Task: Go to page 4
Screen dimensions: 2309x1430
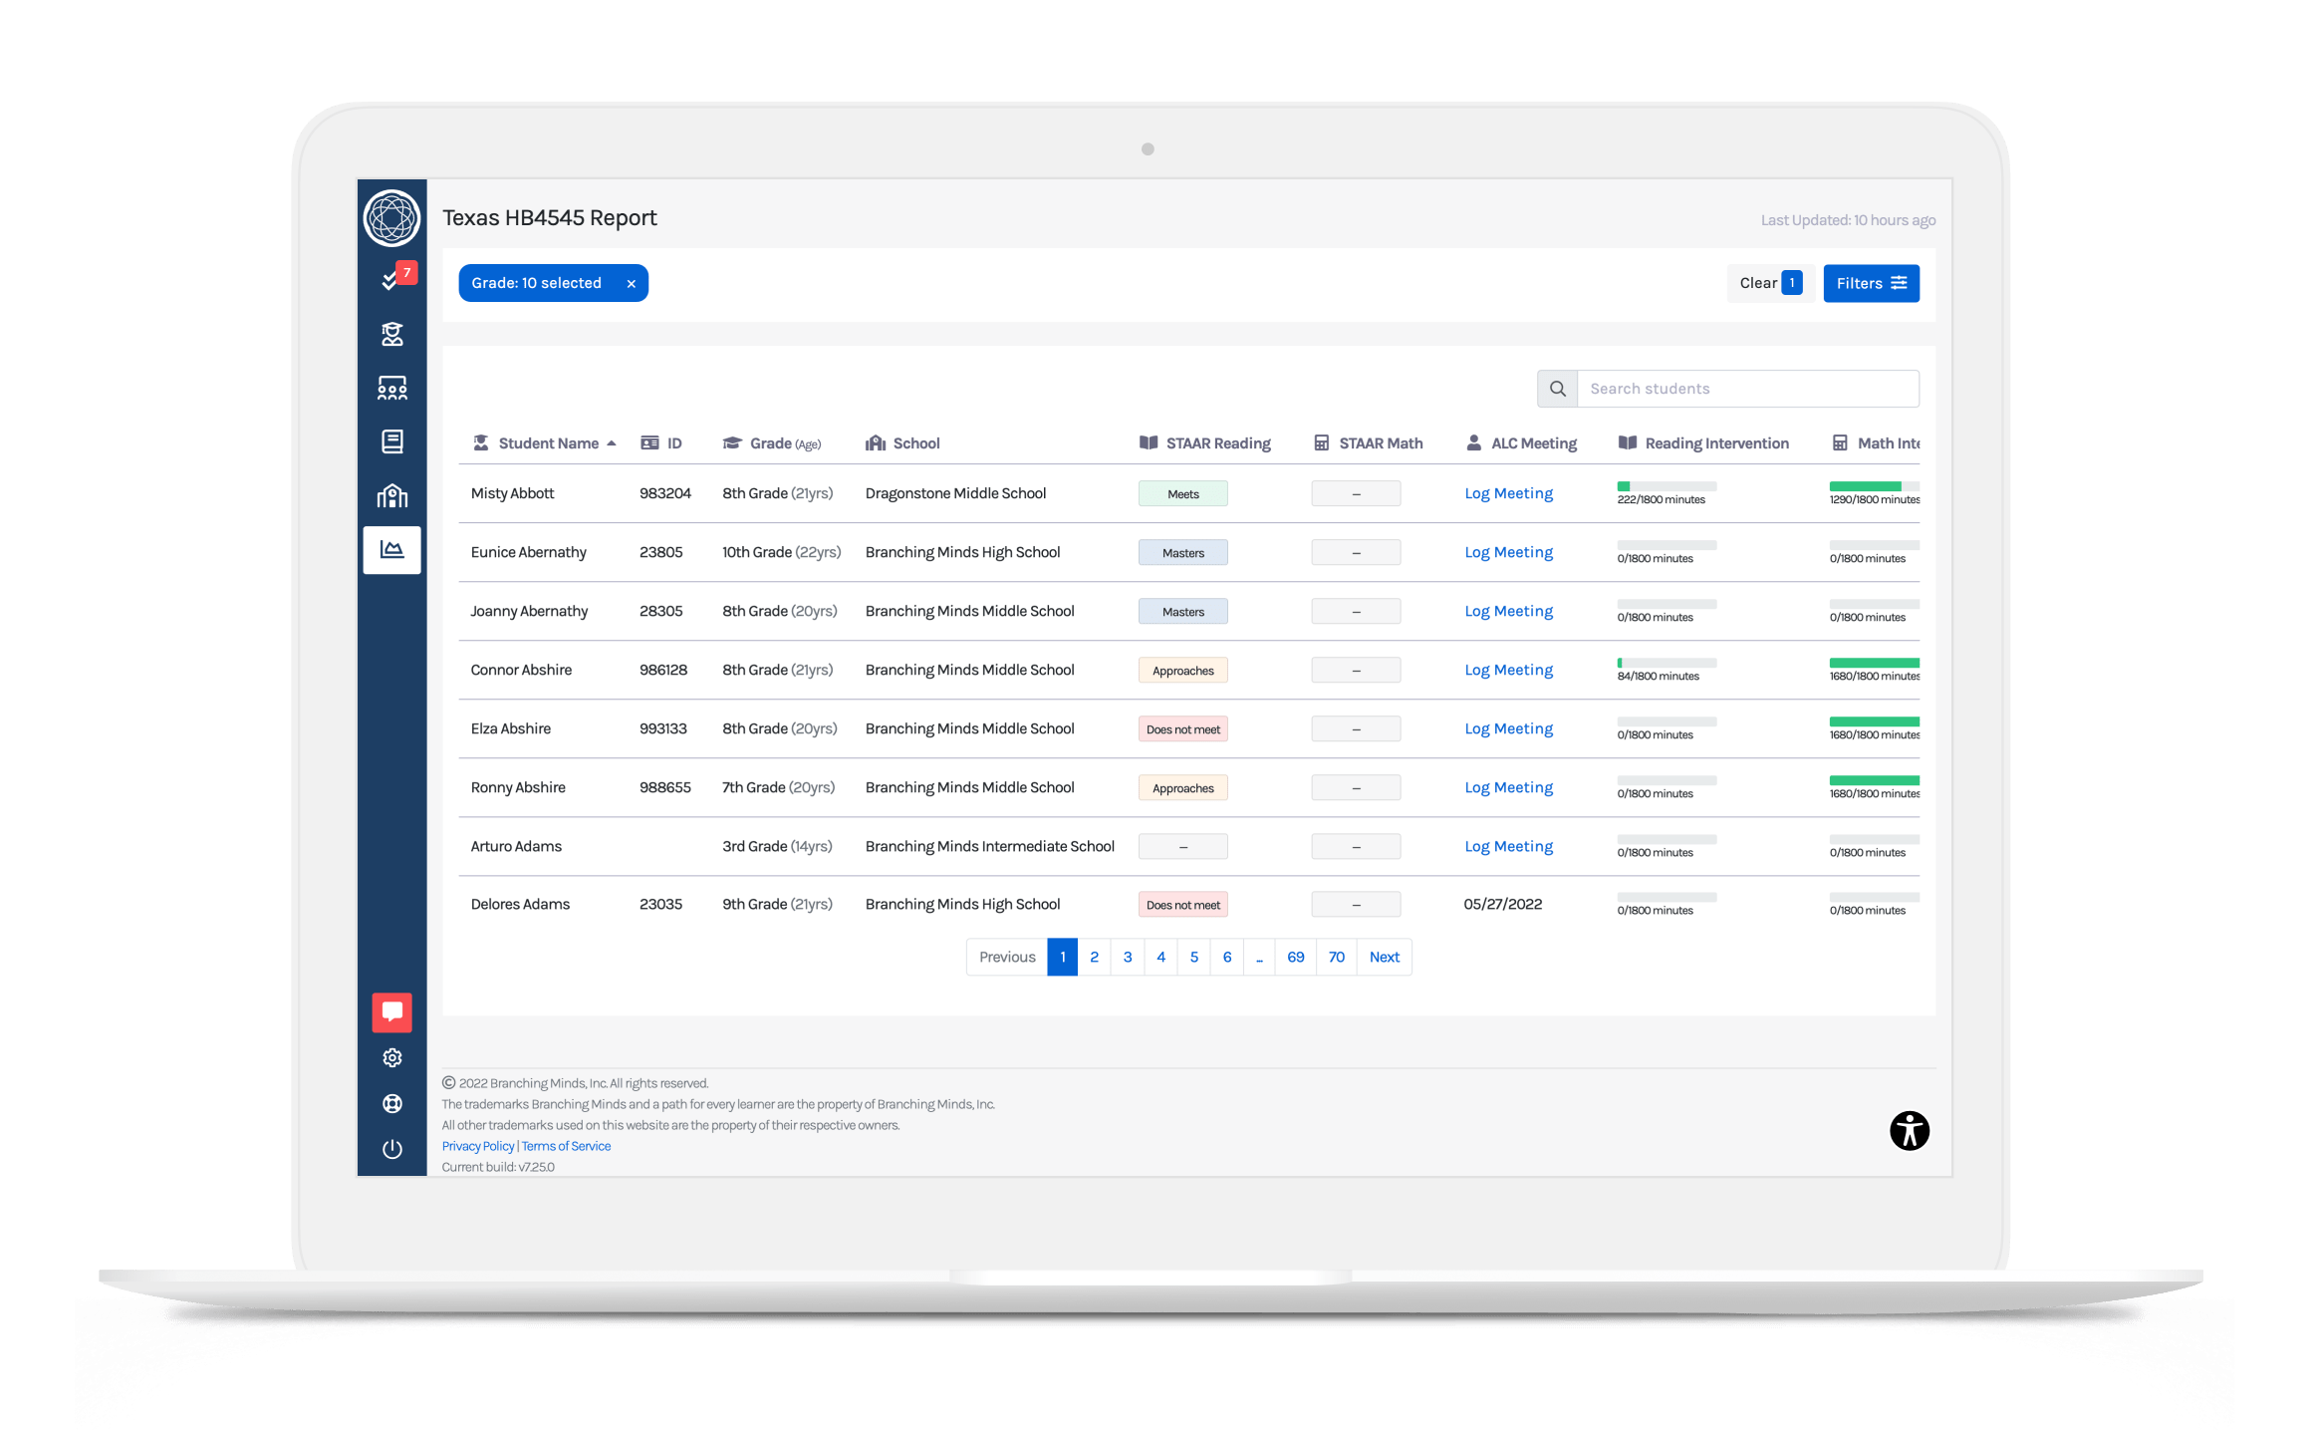Action: [1160, 957]
